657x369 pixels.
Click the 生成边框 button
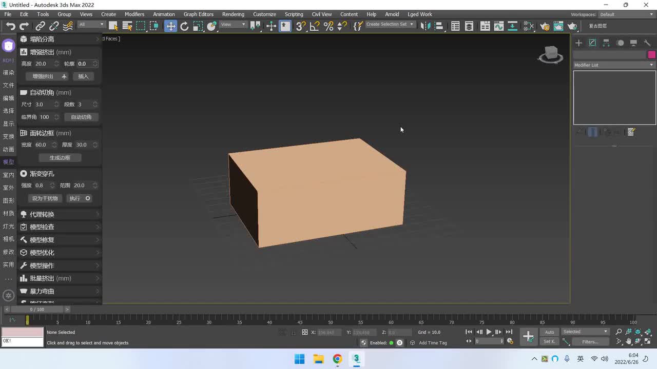[60, 158]
